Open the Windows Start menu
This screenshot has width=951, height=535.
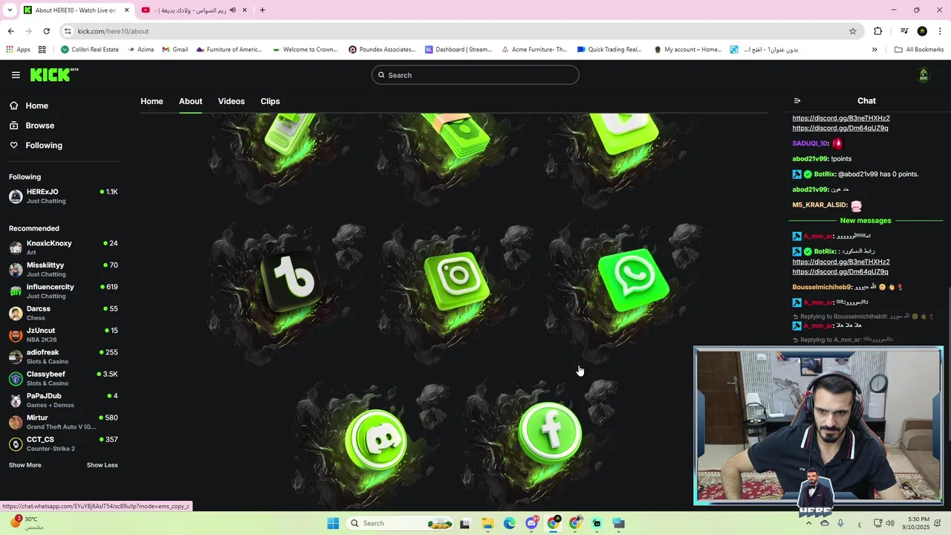333,523
